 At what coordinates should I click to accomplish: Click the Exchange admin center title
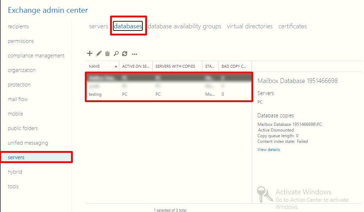click(x=48, y=10)
